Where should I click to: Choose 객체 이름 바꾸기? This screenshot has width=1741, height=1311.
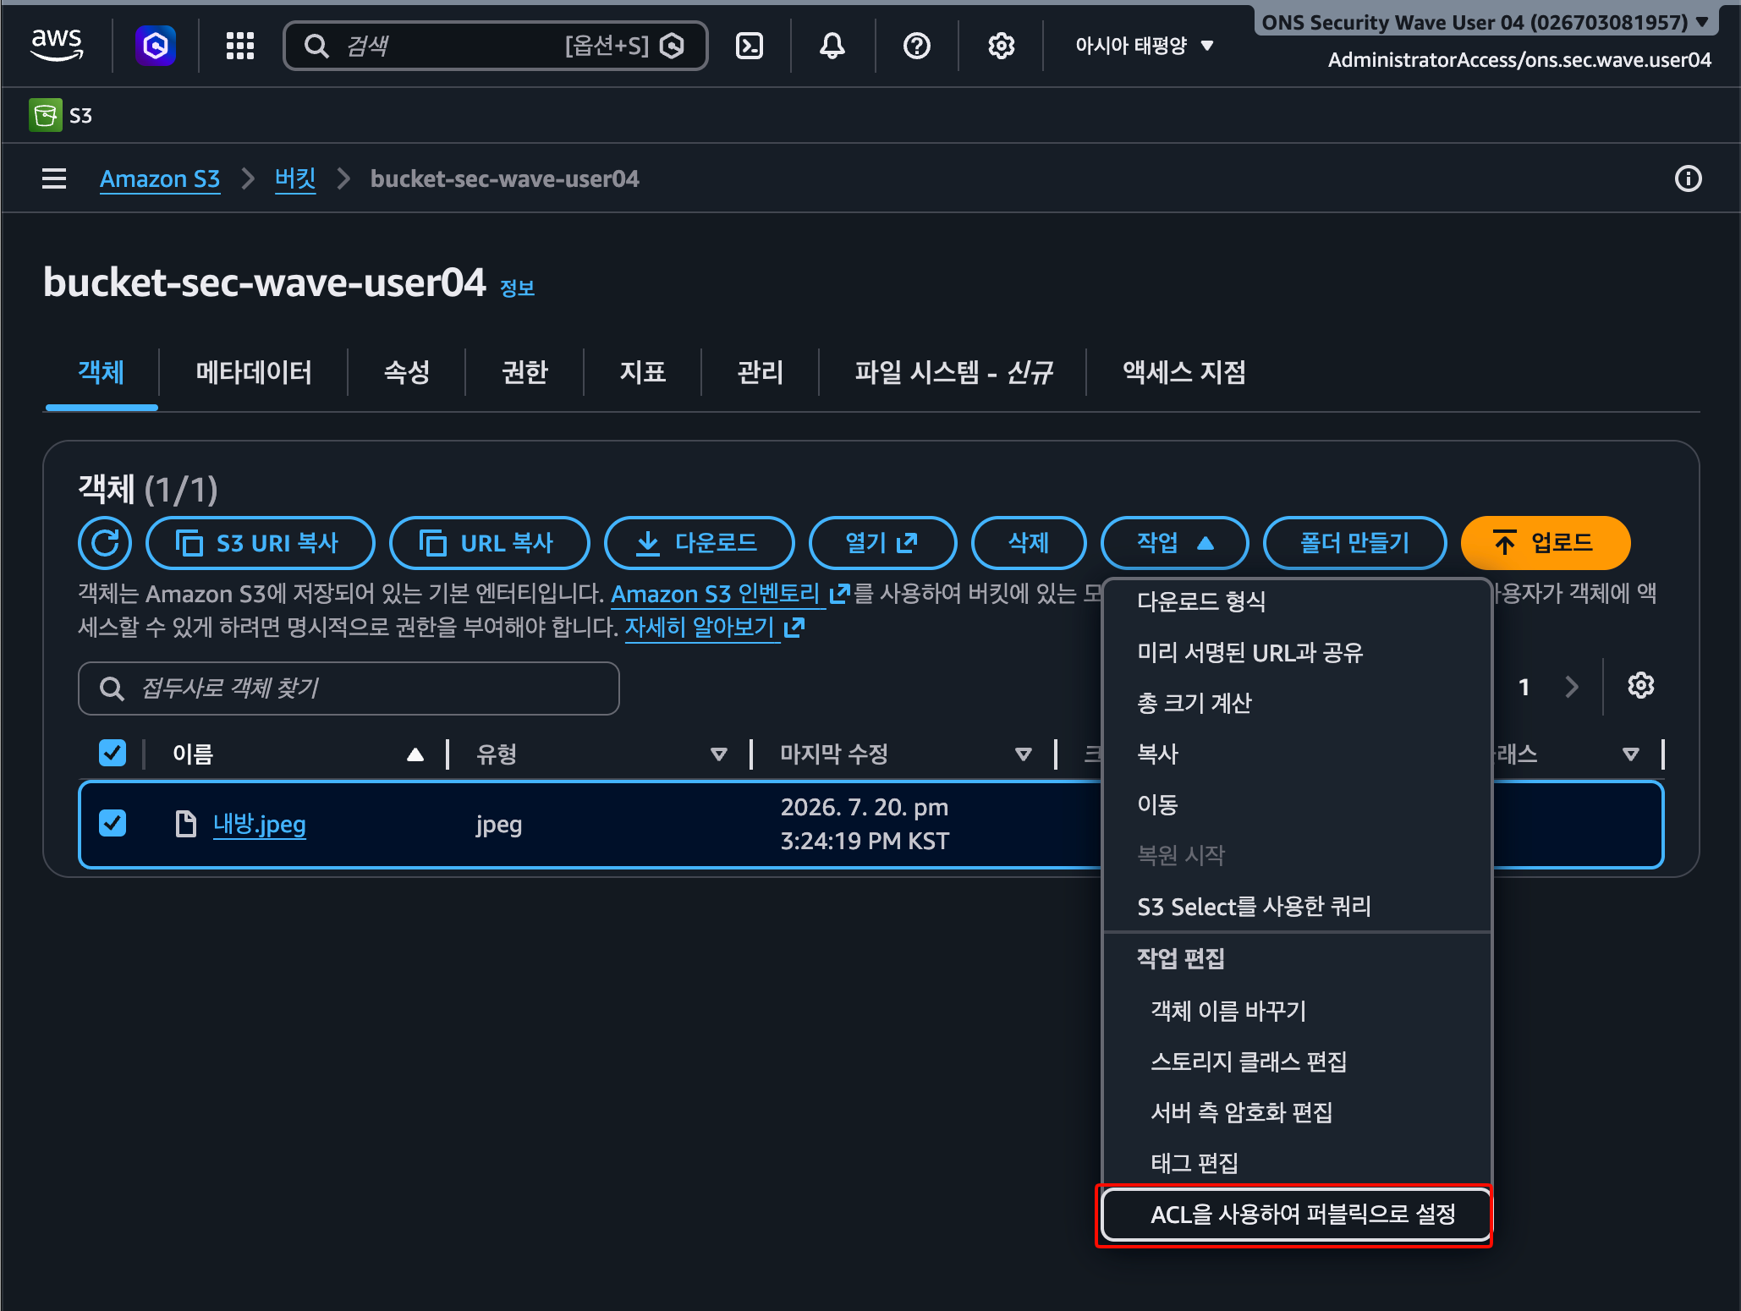pos(1297,1011)
